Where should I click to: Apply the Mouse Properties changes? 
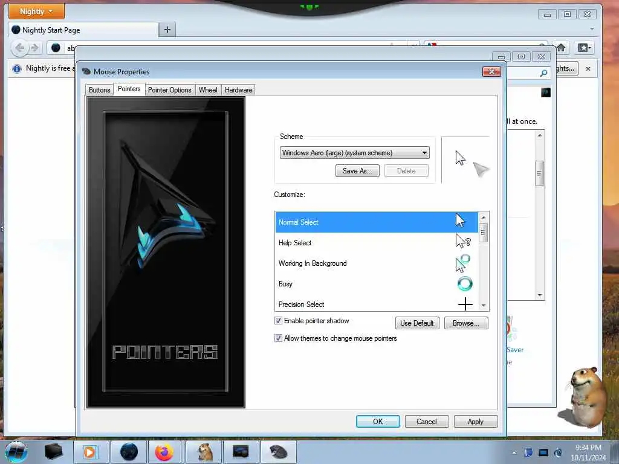click(x=476, y=421)
